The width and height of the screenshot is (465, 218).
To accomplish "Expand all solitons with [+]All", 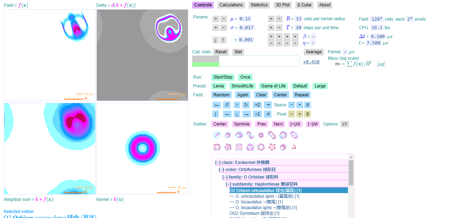I will (295, 124).
